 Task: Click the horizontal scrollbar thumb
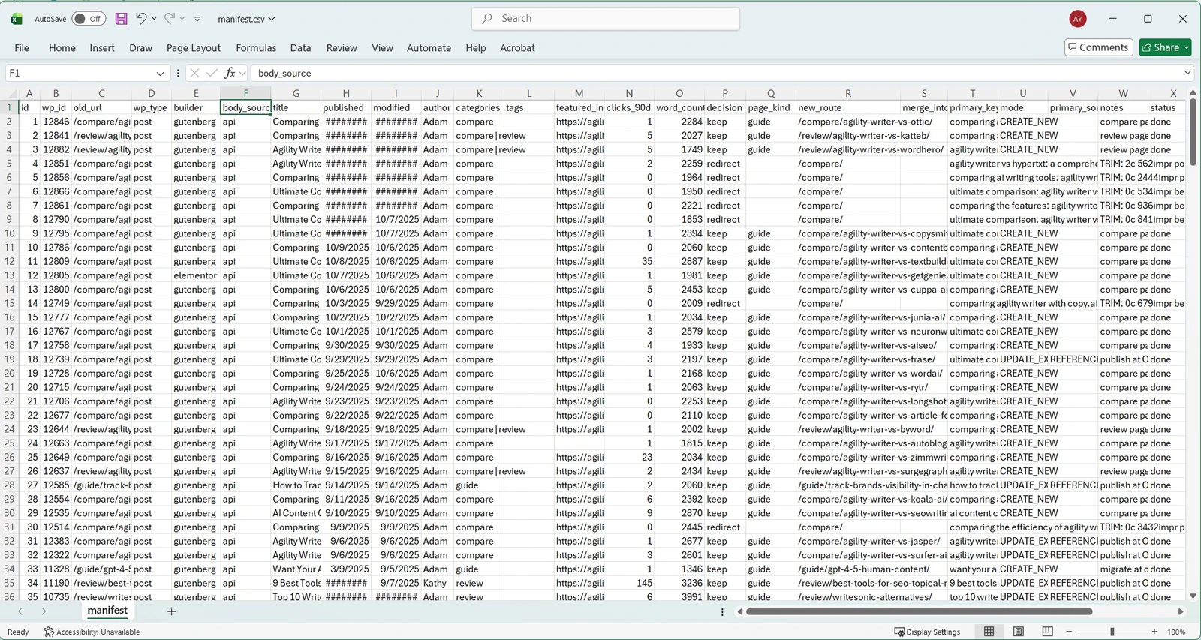918,611
